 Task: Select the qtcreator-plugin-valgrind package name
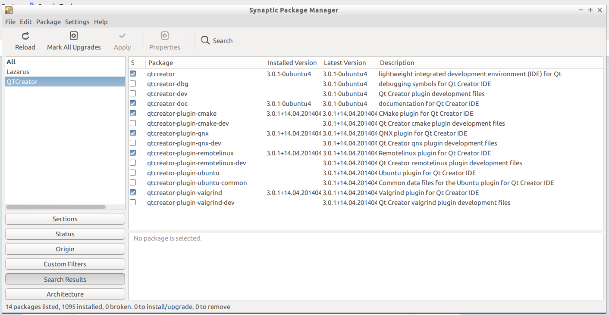pyautogui.click(x=184, y=193)
